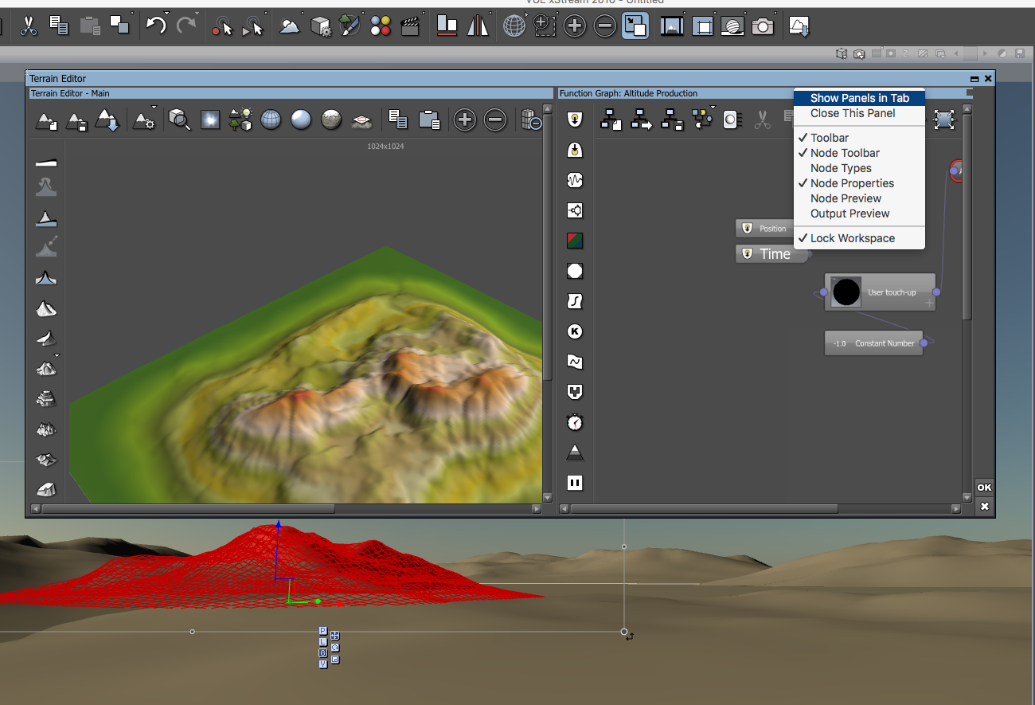Viewport: 1035px width, 705px height.
Task: Click the camera icon in the main toolbar
Action: coord(763,26)
